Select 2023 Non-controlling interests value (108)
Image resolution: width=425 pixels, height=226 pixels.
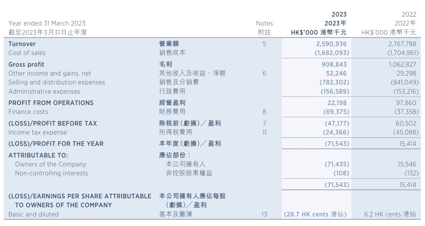coord(341,173)
